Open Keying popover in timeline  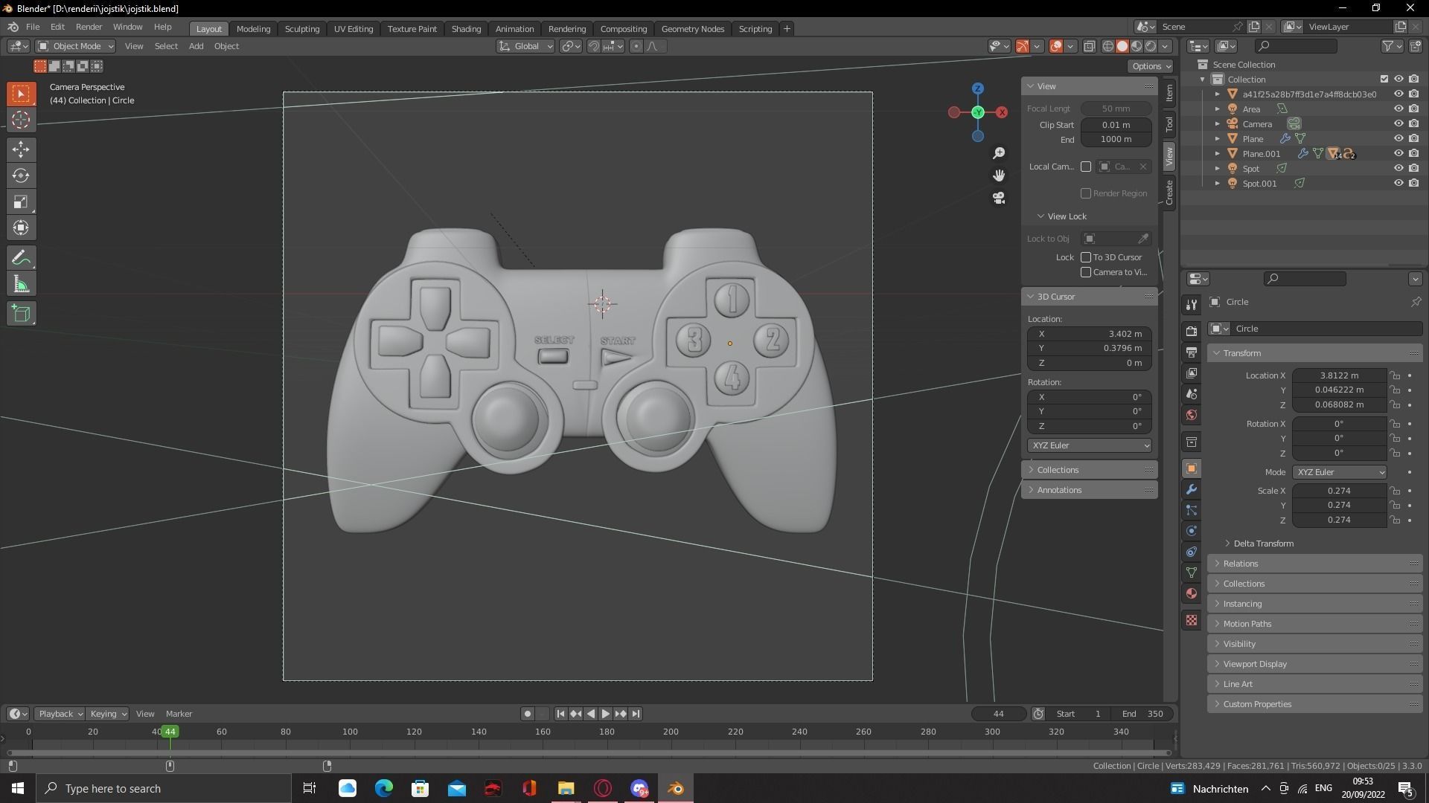pos(107,714)
